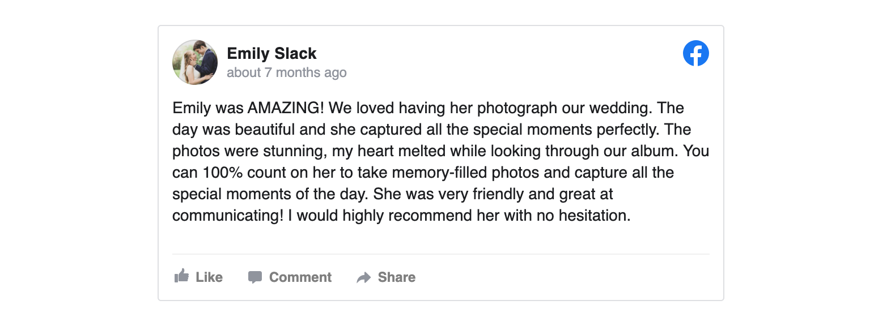The width and height of the screenshot is (891, 326).
Task: Click the Like text label
Action: [x=209, y=277]
